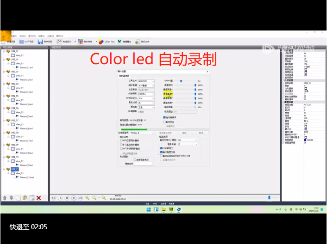Toggle the 最大化 checkbox in properties panel

click(306, 129)
